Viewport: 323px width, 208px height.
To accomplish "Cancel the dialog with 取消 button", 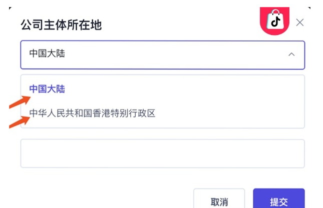I will point(219,198).
